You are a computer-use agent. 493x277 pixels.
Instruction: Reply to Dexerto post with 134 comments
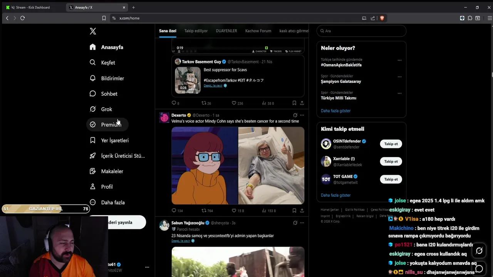click(x=174, y=210)
